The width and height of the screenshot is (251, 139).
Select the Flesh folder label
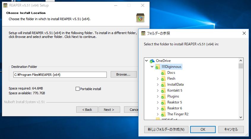[x=171, y=78]
